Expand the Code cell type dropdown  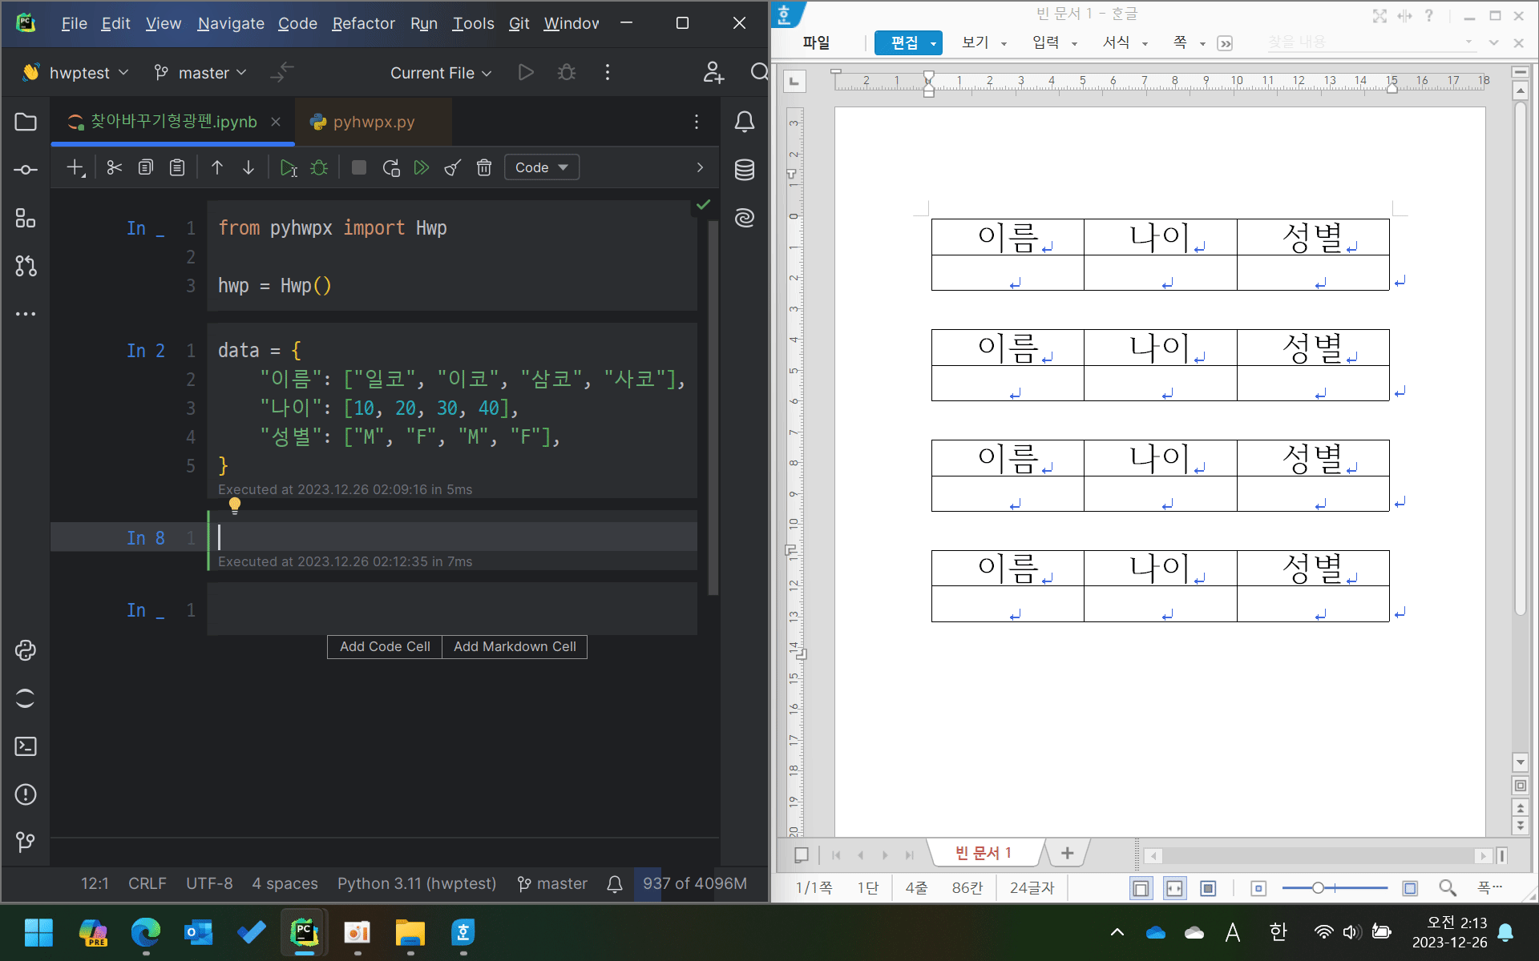[x=542, y=167]
